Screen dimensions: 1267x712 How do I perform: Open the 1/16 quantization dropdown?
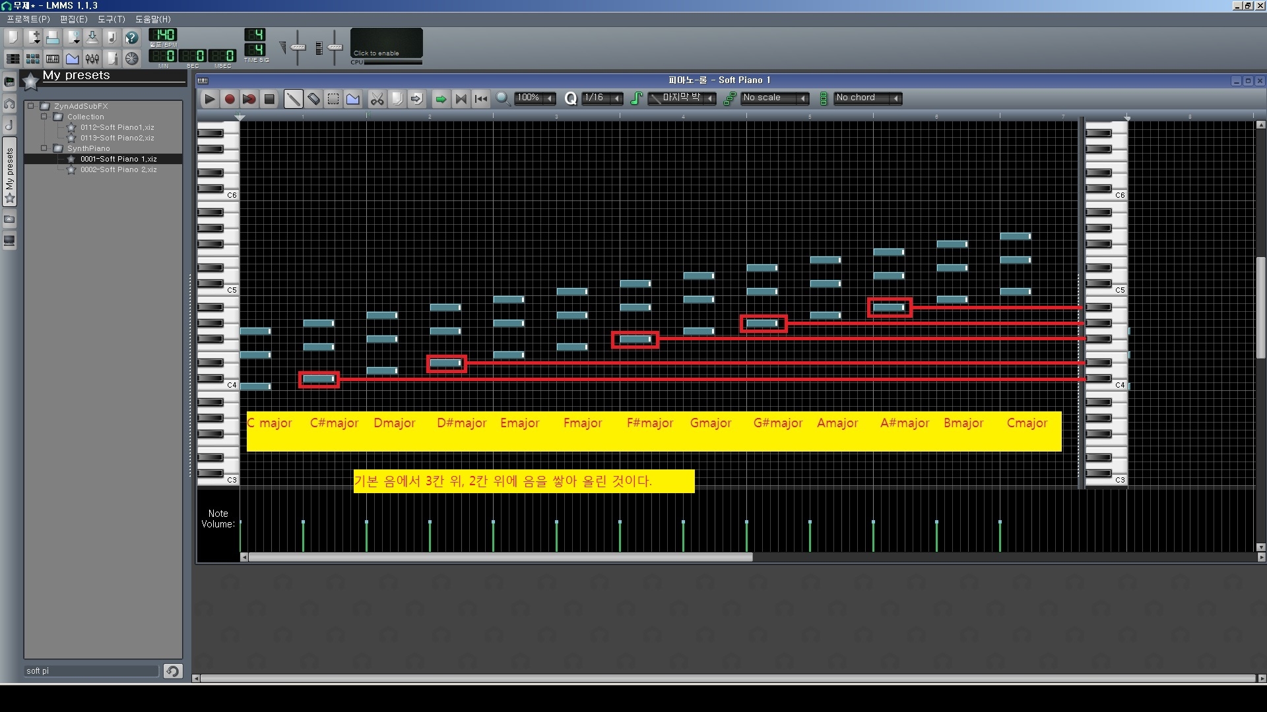tap(602, 98)
